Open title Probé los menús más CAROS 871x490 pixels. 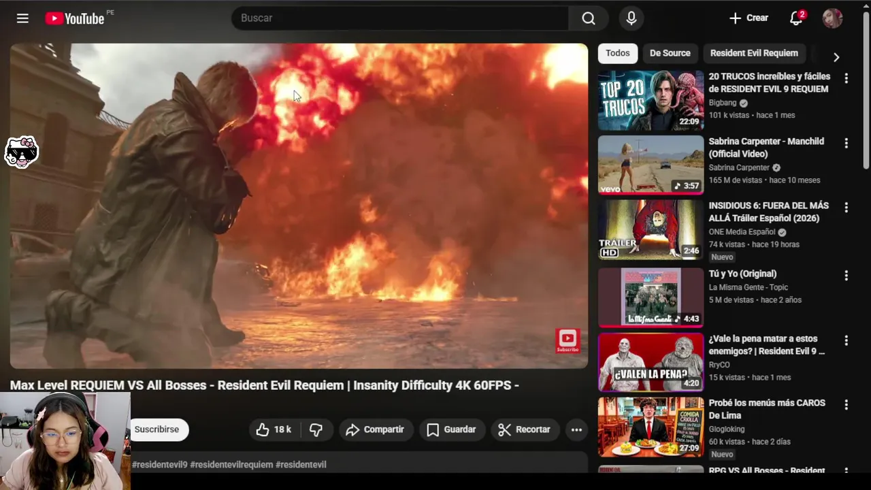(767, 409)
